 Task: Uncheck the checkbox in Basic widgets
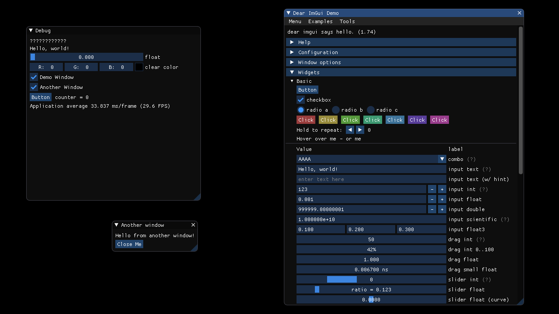click(x=300, y=100)
